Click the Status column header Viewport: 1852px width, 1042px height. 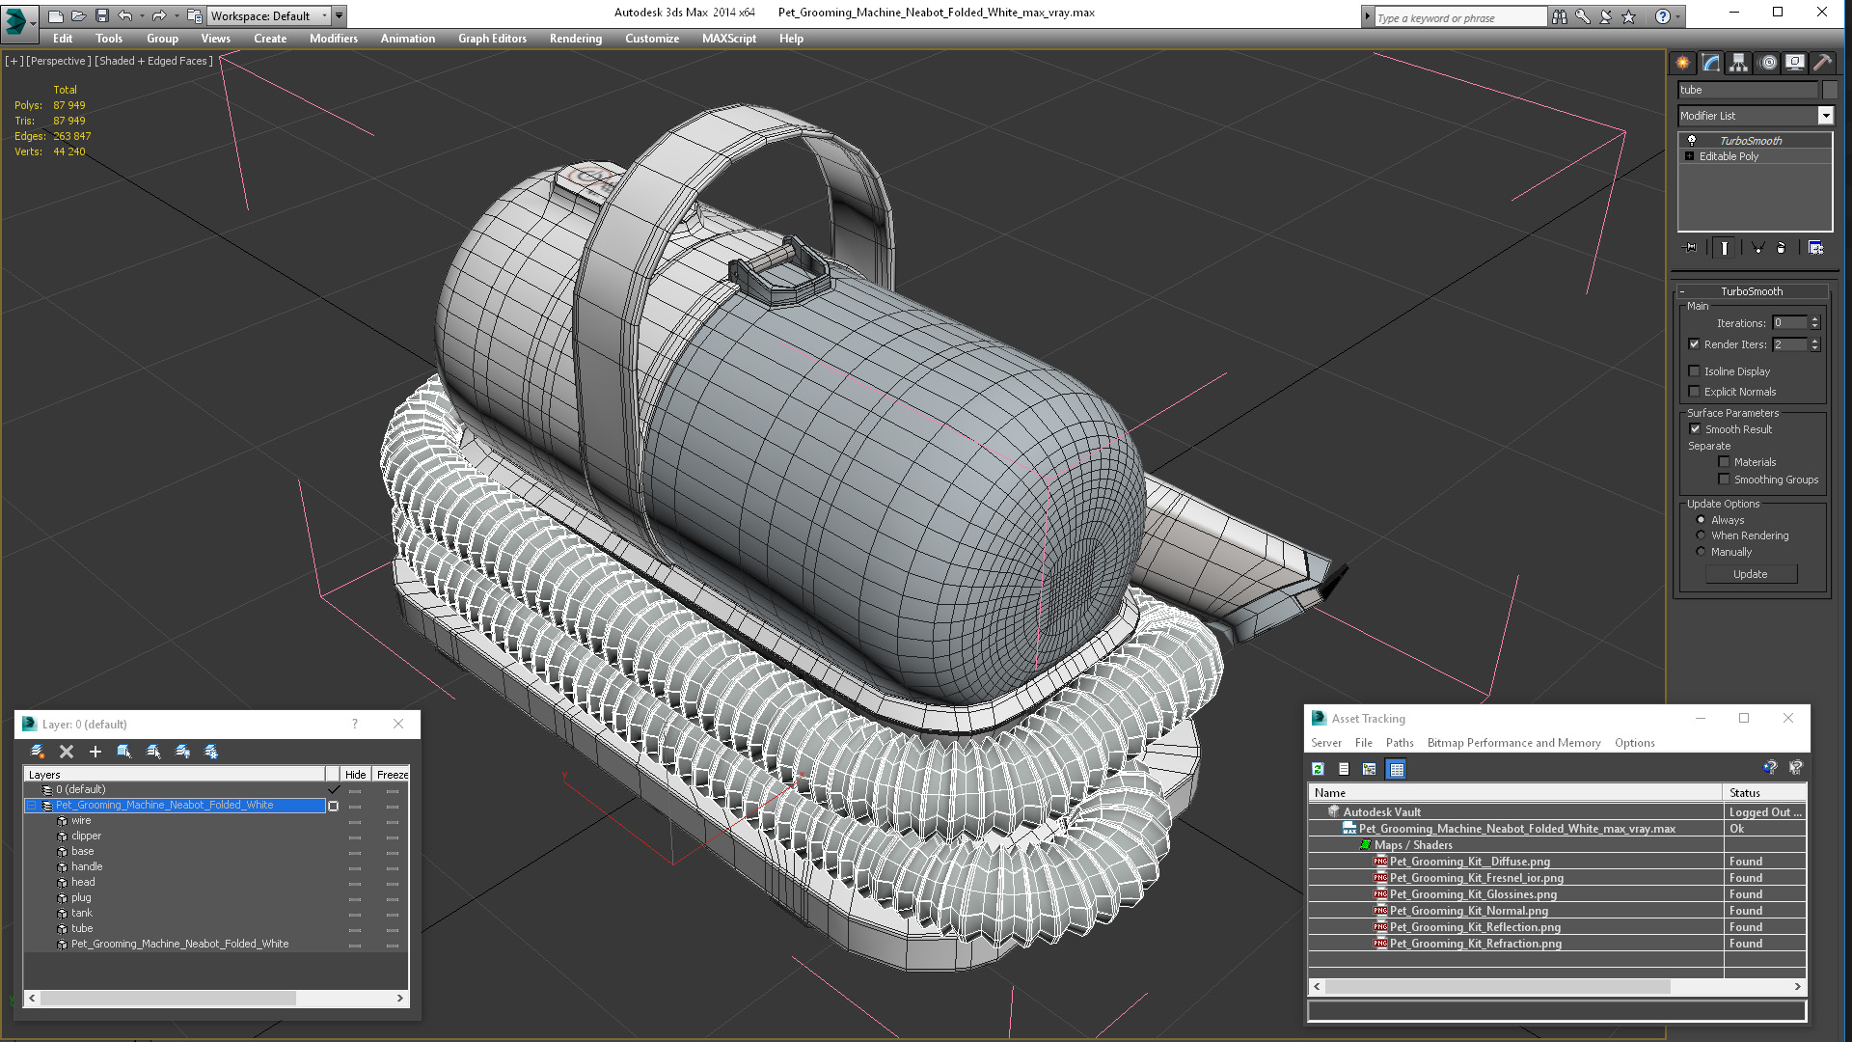(1763, 793)
